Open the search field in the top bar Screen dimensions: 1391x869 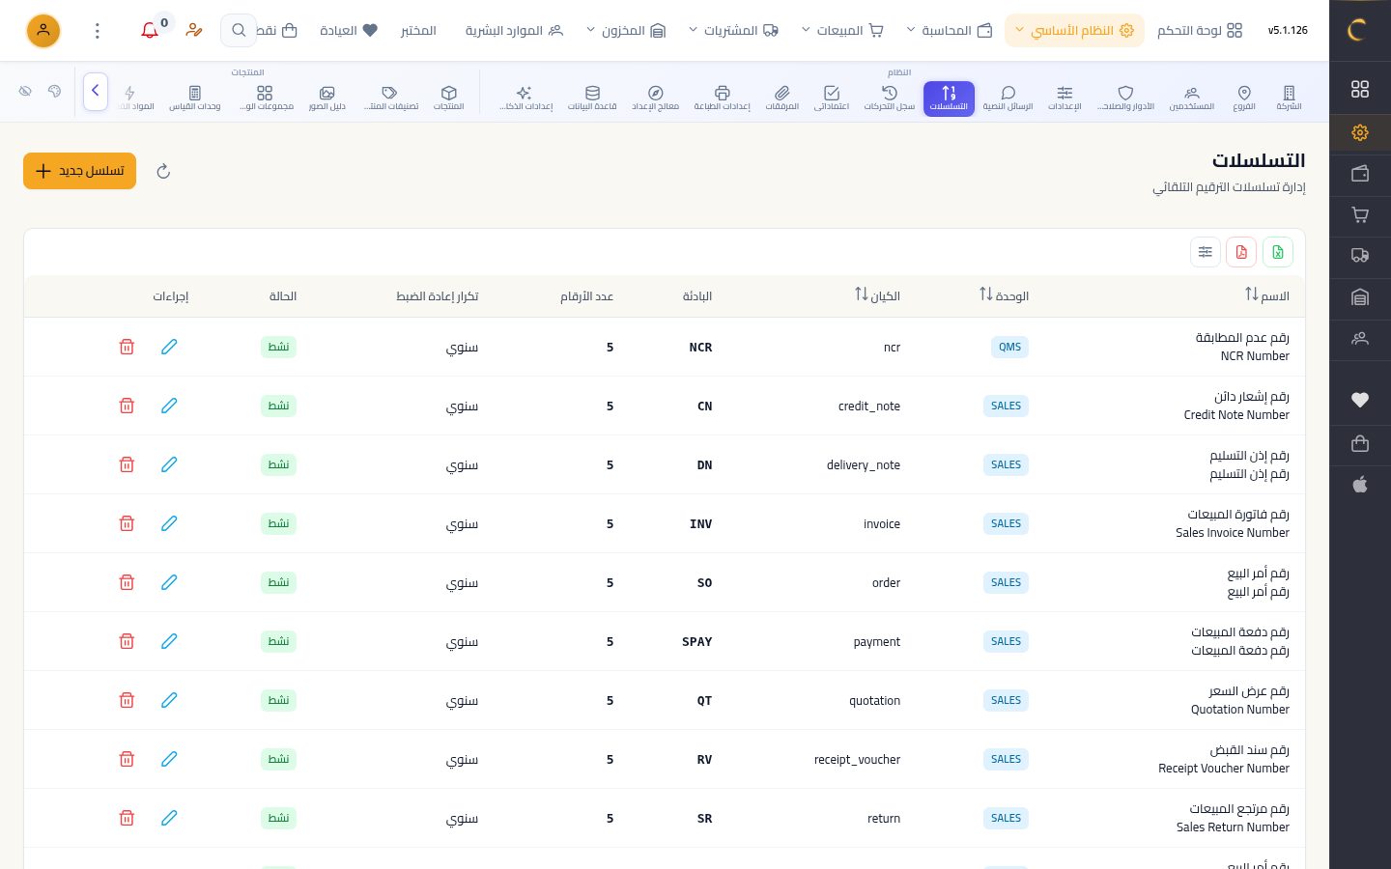pos(239,31)
